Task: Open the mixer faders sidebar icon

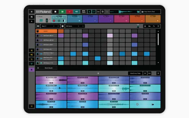Action: coord(31,50)
